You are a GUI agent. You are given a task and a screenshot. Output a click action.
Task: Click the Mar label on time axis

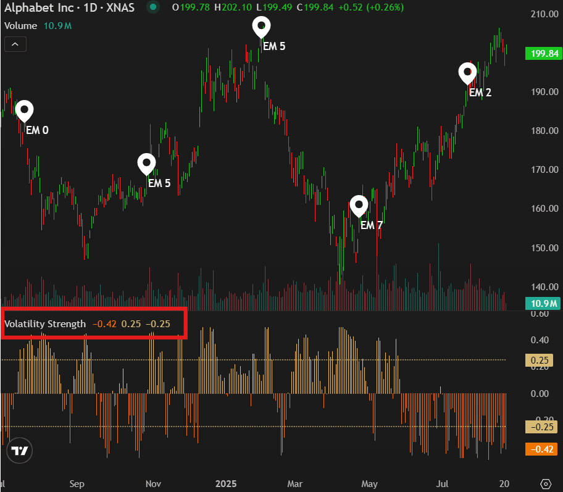pos(295,484)
